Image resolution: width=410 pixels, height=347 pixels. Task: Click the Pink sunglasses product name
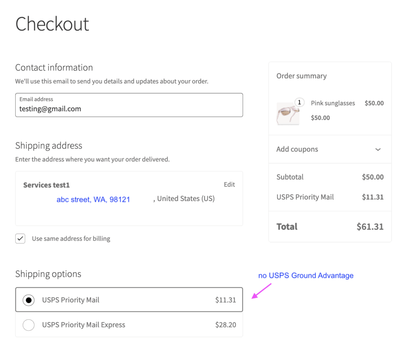coord(333,103)
